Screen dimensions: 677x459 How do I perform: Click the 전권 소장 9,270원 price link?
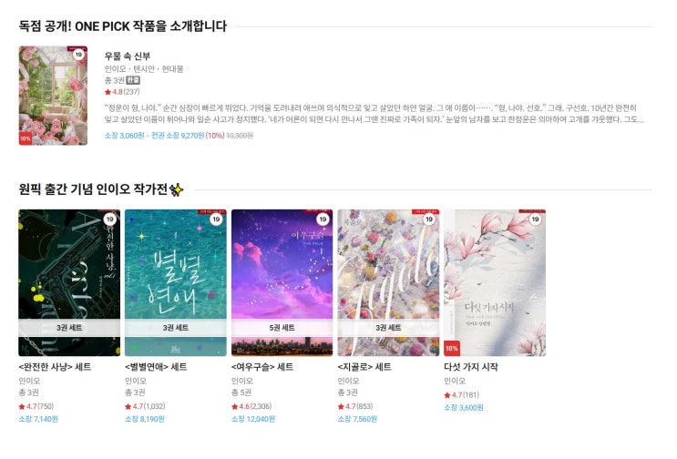178,136
